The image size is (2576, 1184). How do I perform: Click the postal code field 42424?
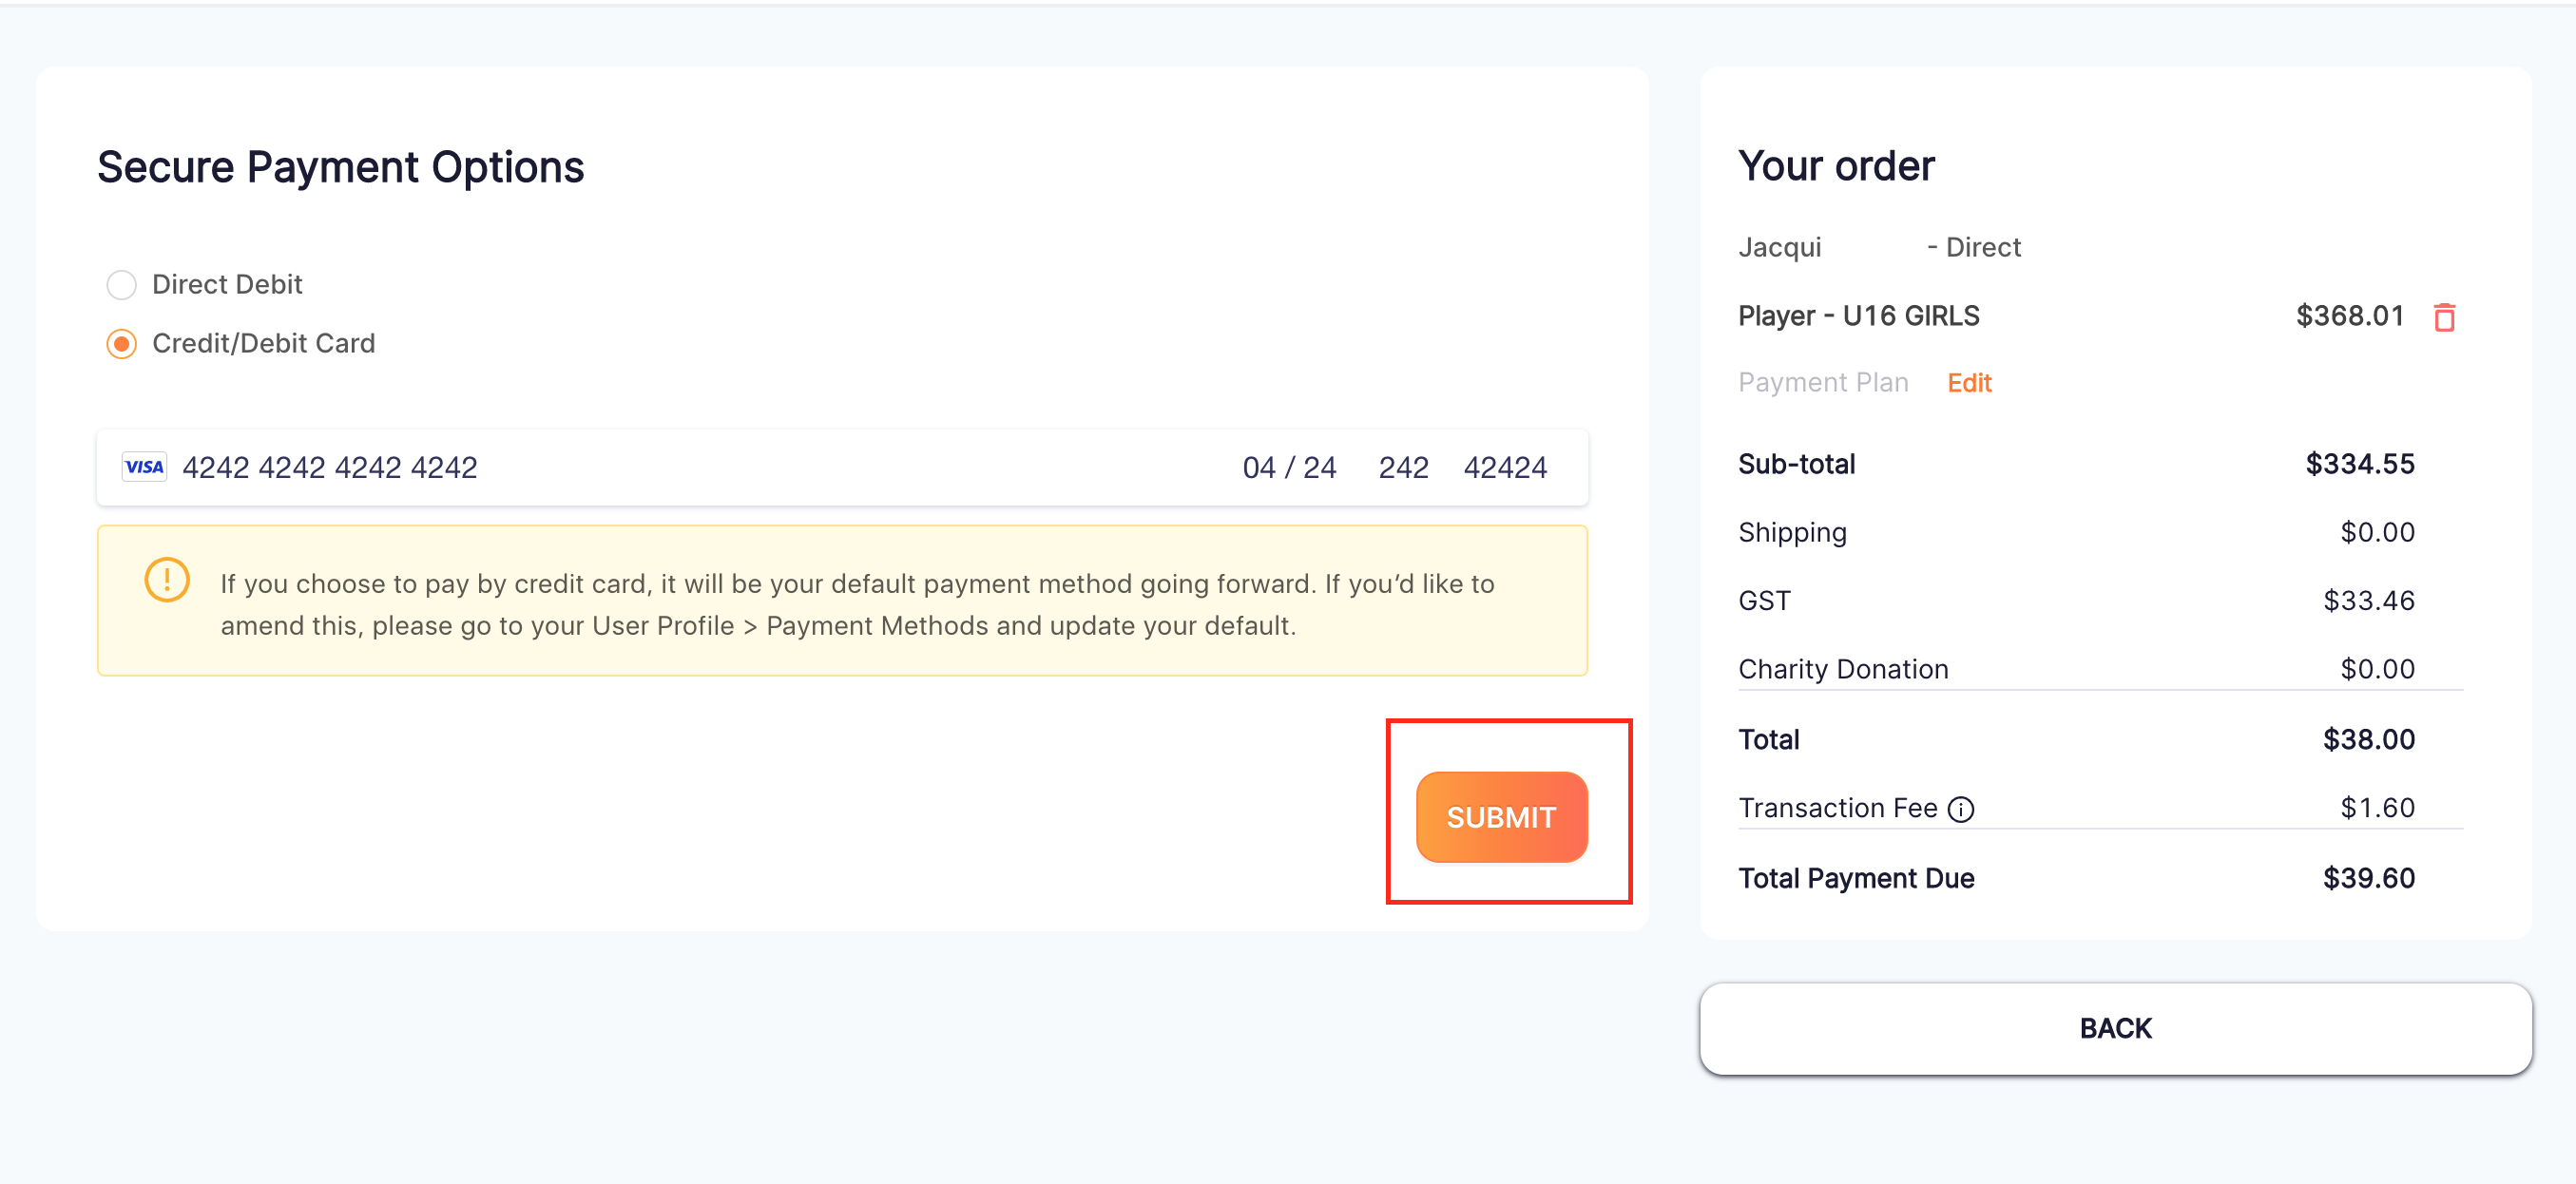pyautogui.click(x=1505, y=468)
